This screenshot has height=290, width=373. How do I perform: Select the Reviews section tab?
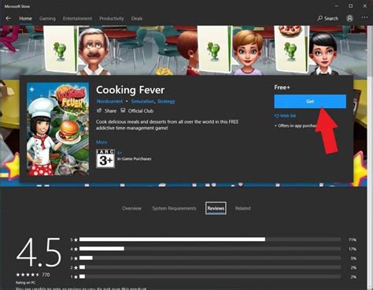216,208
